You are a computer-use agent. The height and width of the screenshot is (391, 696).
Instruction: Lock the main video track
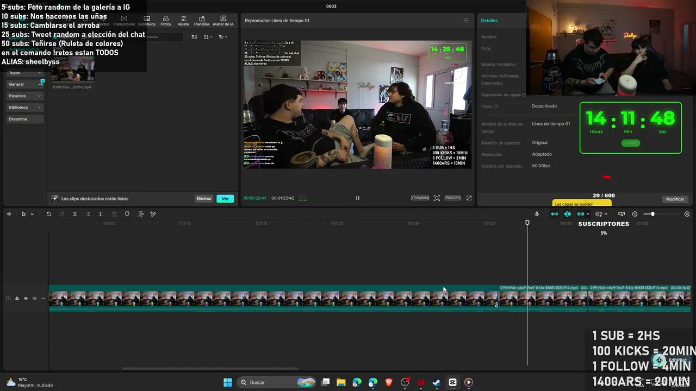(17, 298)
